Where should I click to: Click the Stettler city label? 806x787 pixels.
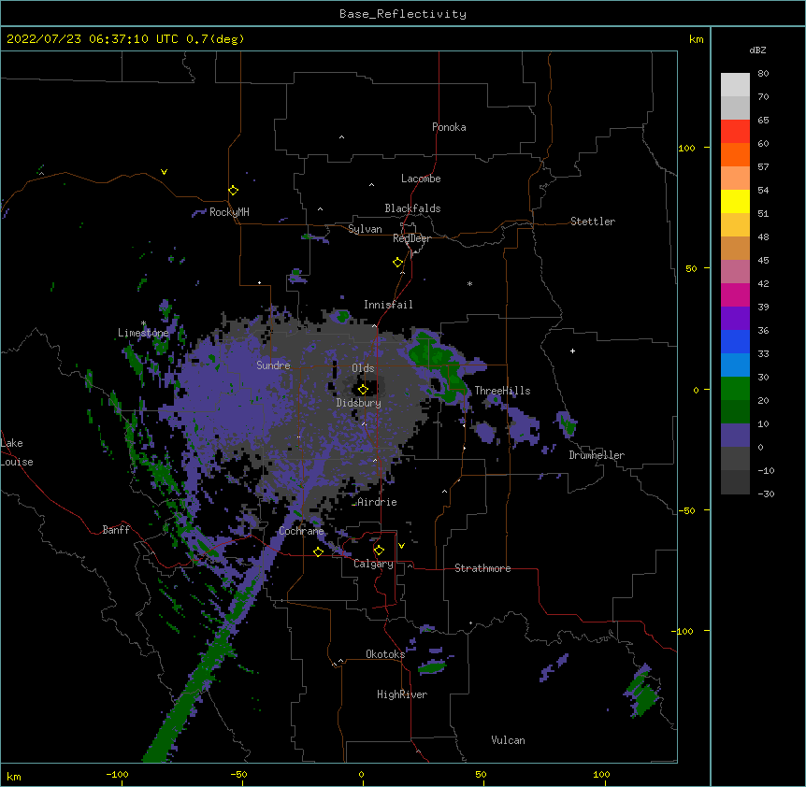[593, 222]
